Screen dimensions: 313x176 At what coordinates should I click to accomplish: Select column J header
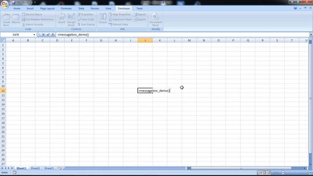[145, 40]
